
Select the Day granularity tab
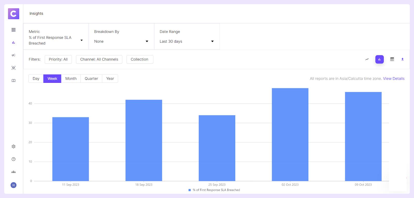point(36,78)
